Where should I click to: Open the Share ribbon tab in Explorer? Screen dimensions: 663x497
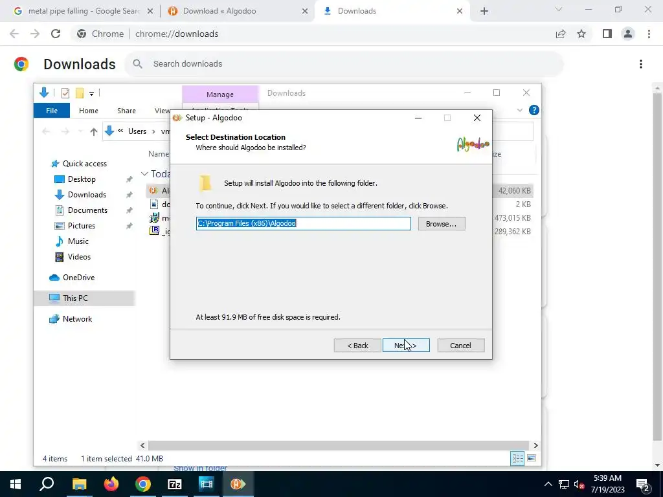pos(126,111)
